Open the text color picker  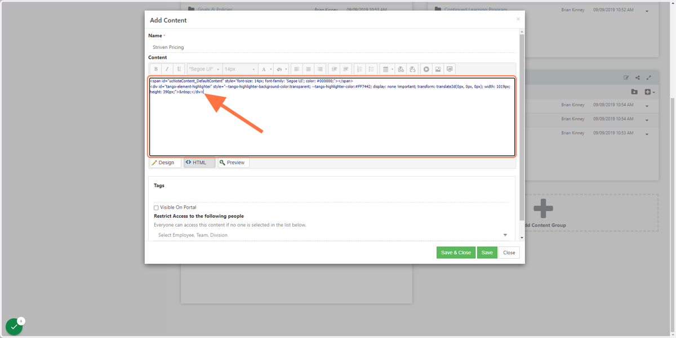[x=265, y=69]
